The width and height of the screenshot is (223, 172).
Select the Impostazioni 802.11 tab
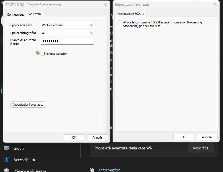pos(130,14)
